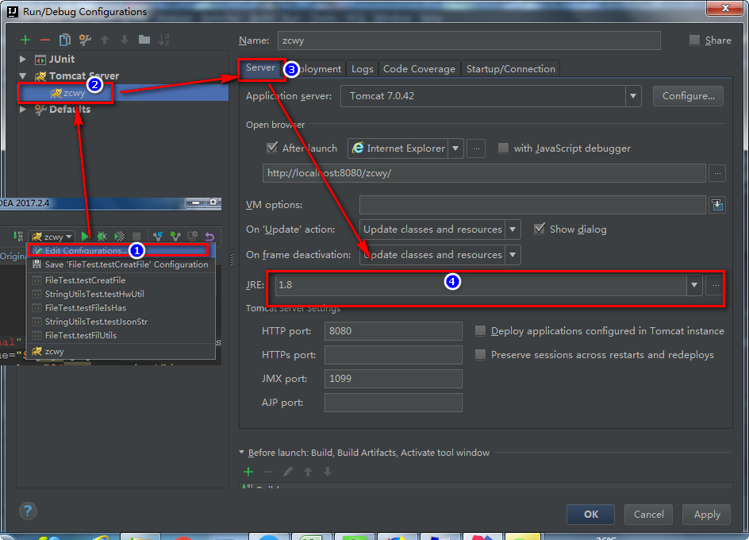Toggle the After launch checkbox
The width and height of the screenshot is (749, 540).
tap(272, 148)
